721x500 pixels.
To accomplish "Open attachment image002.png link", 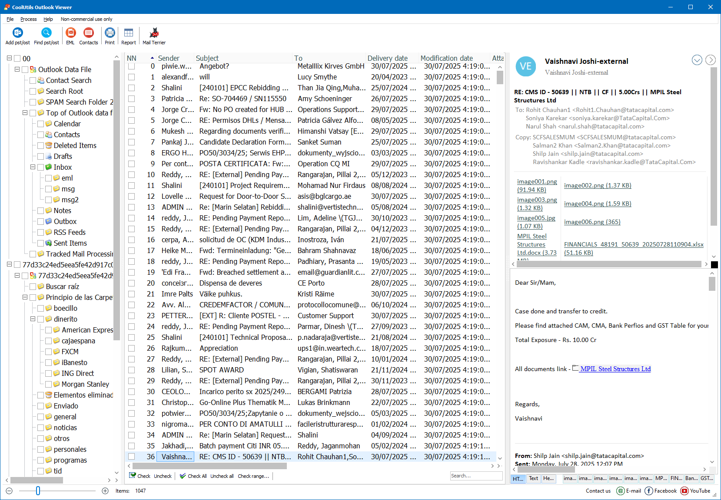I will coord(598,185).
